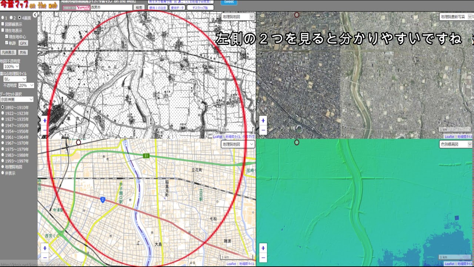Click the 共有 share button
This screenshot has height=267, width=474.
(x=23, y=53)
